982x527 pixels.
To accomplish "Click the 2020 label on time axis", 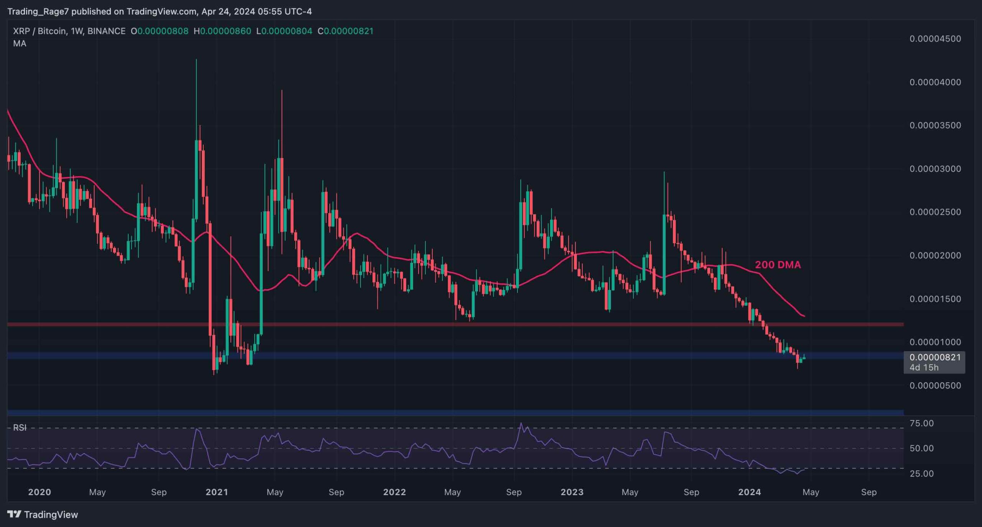I will pos(40,492).
